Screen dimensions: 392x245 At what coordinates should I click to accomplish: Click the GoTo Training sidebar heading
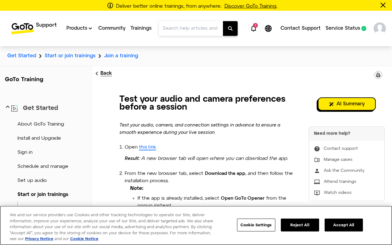pyautogui.click(x=24, y=80)
